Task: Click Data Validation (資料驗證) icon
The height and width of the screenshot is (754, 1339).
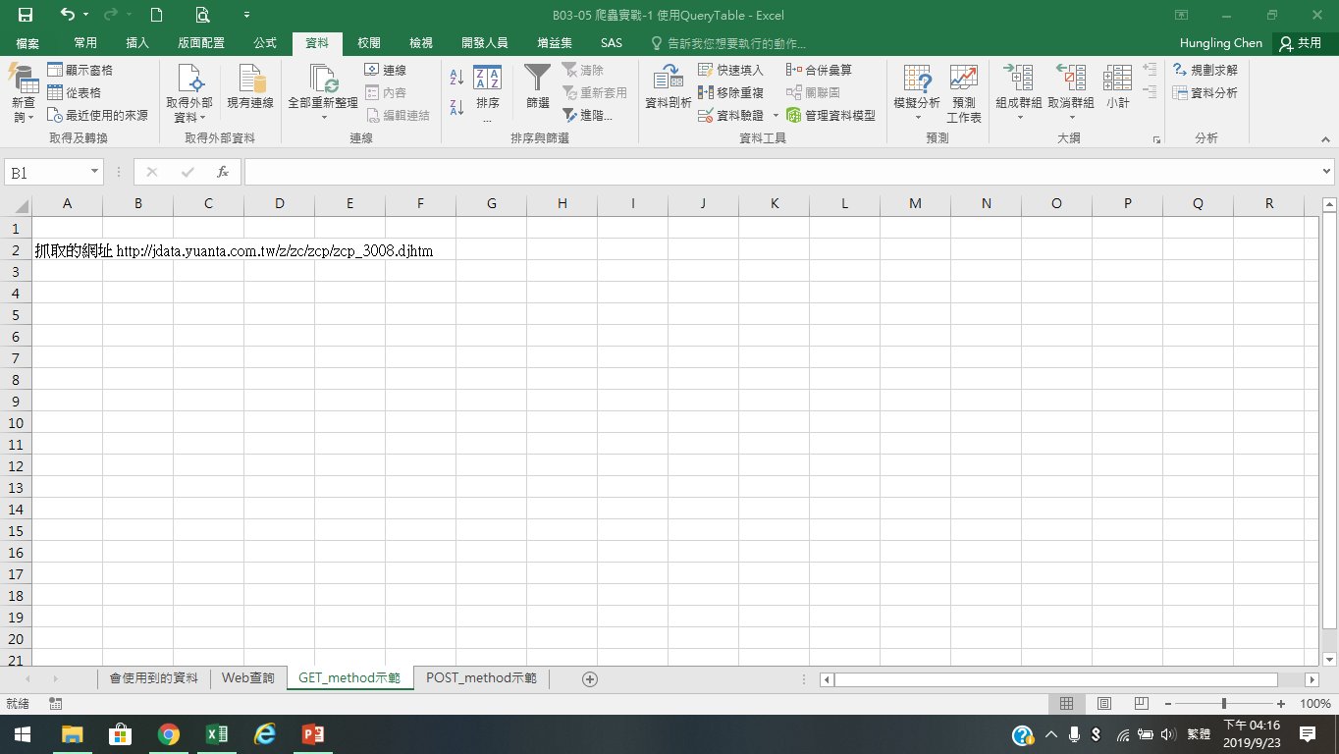Action: [x=706, y=115]
